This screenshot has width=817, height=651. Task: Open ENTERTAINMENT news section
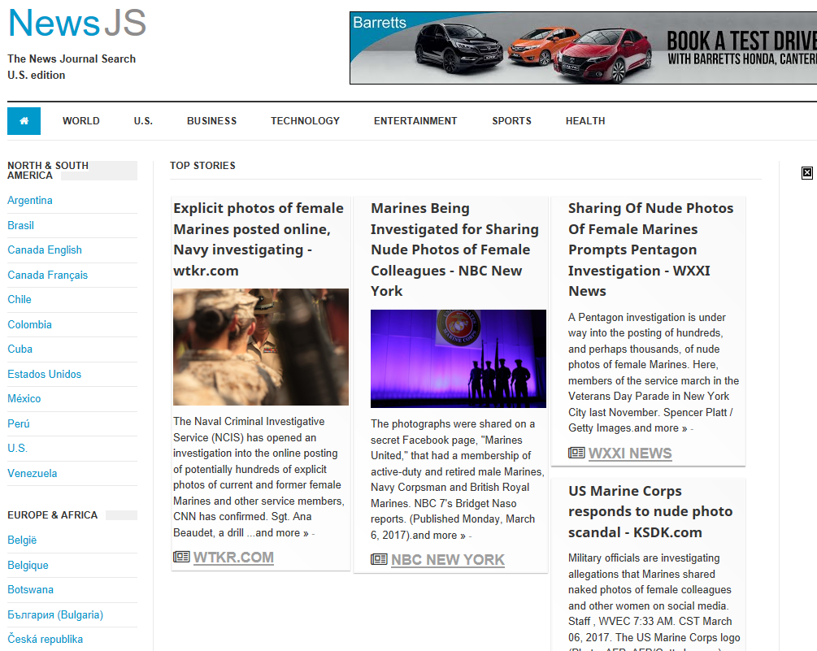click(x=415, y=121)
